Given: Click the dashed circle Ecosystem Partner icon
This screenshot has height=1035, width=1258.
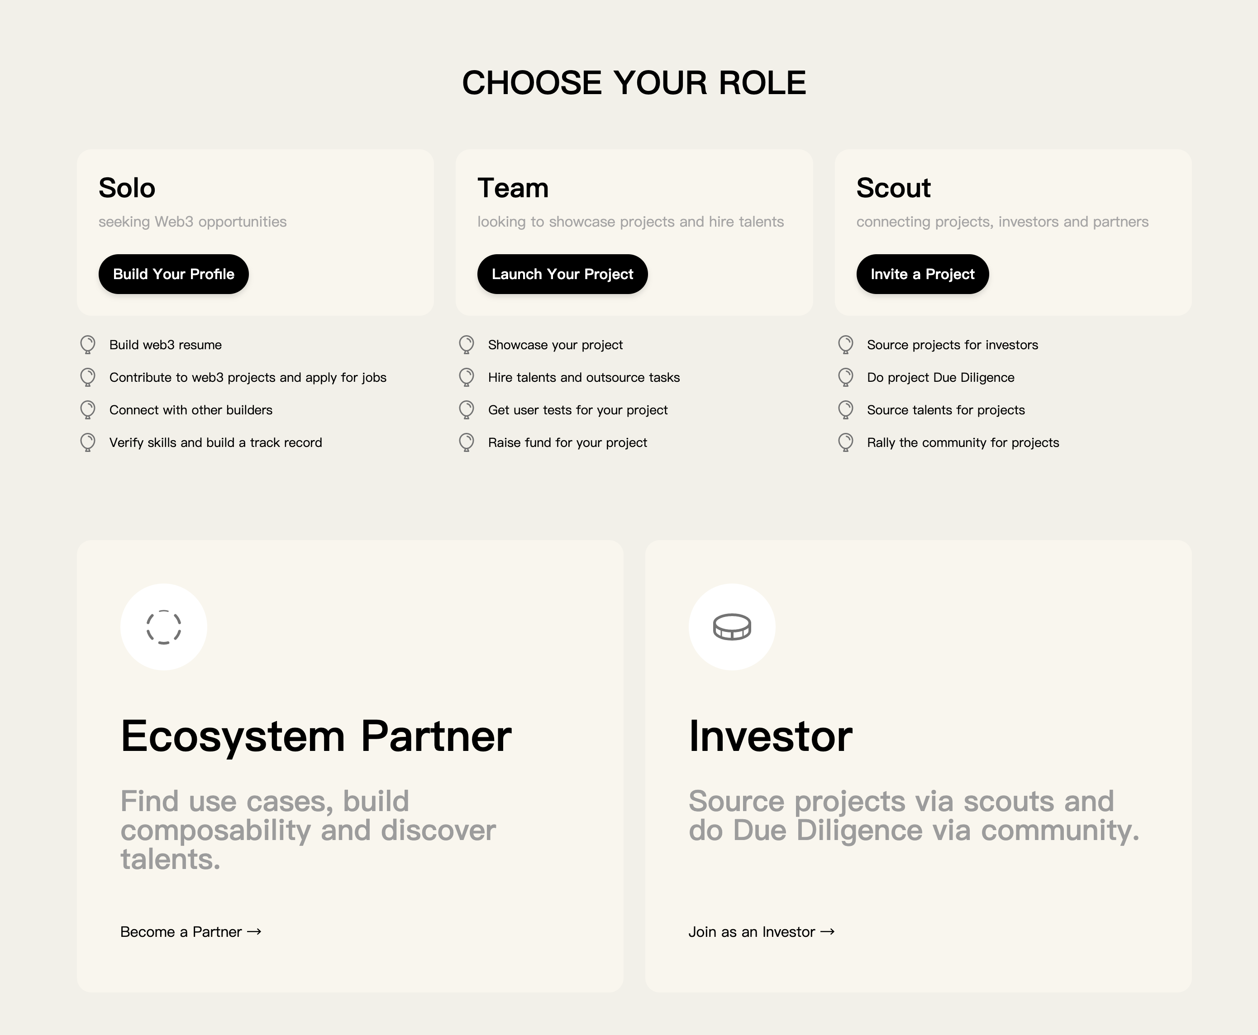Looking at the screenshot, I should click(x=163, y=627).
